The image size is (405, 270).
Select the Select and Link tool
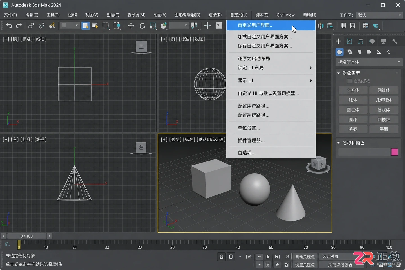coord(31,26)
